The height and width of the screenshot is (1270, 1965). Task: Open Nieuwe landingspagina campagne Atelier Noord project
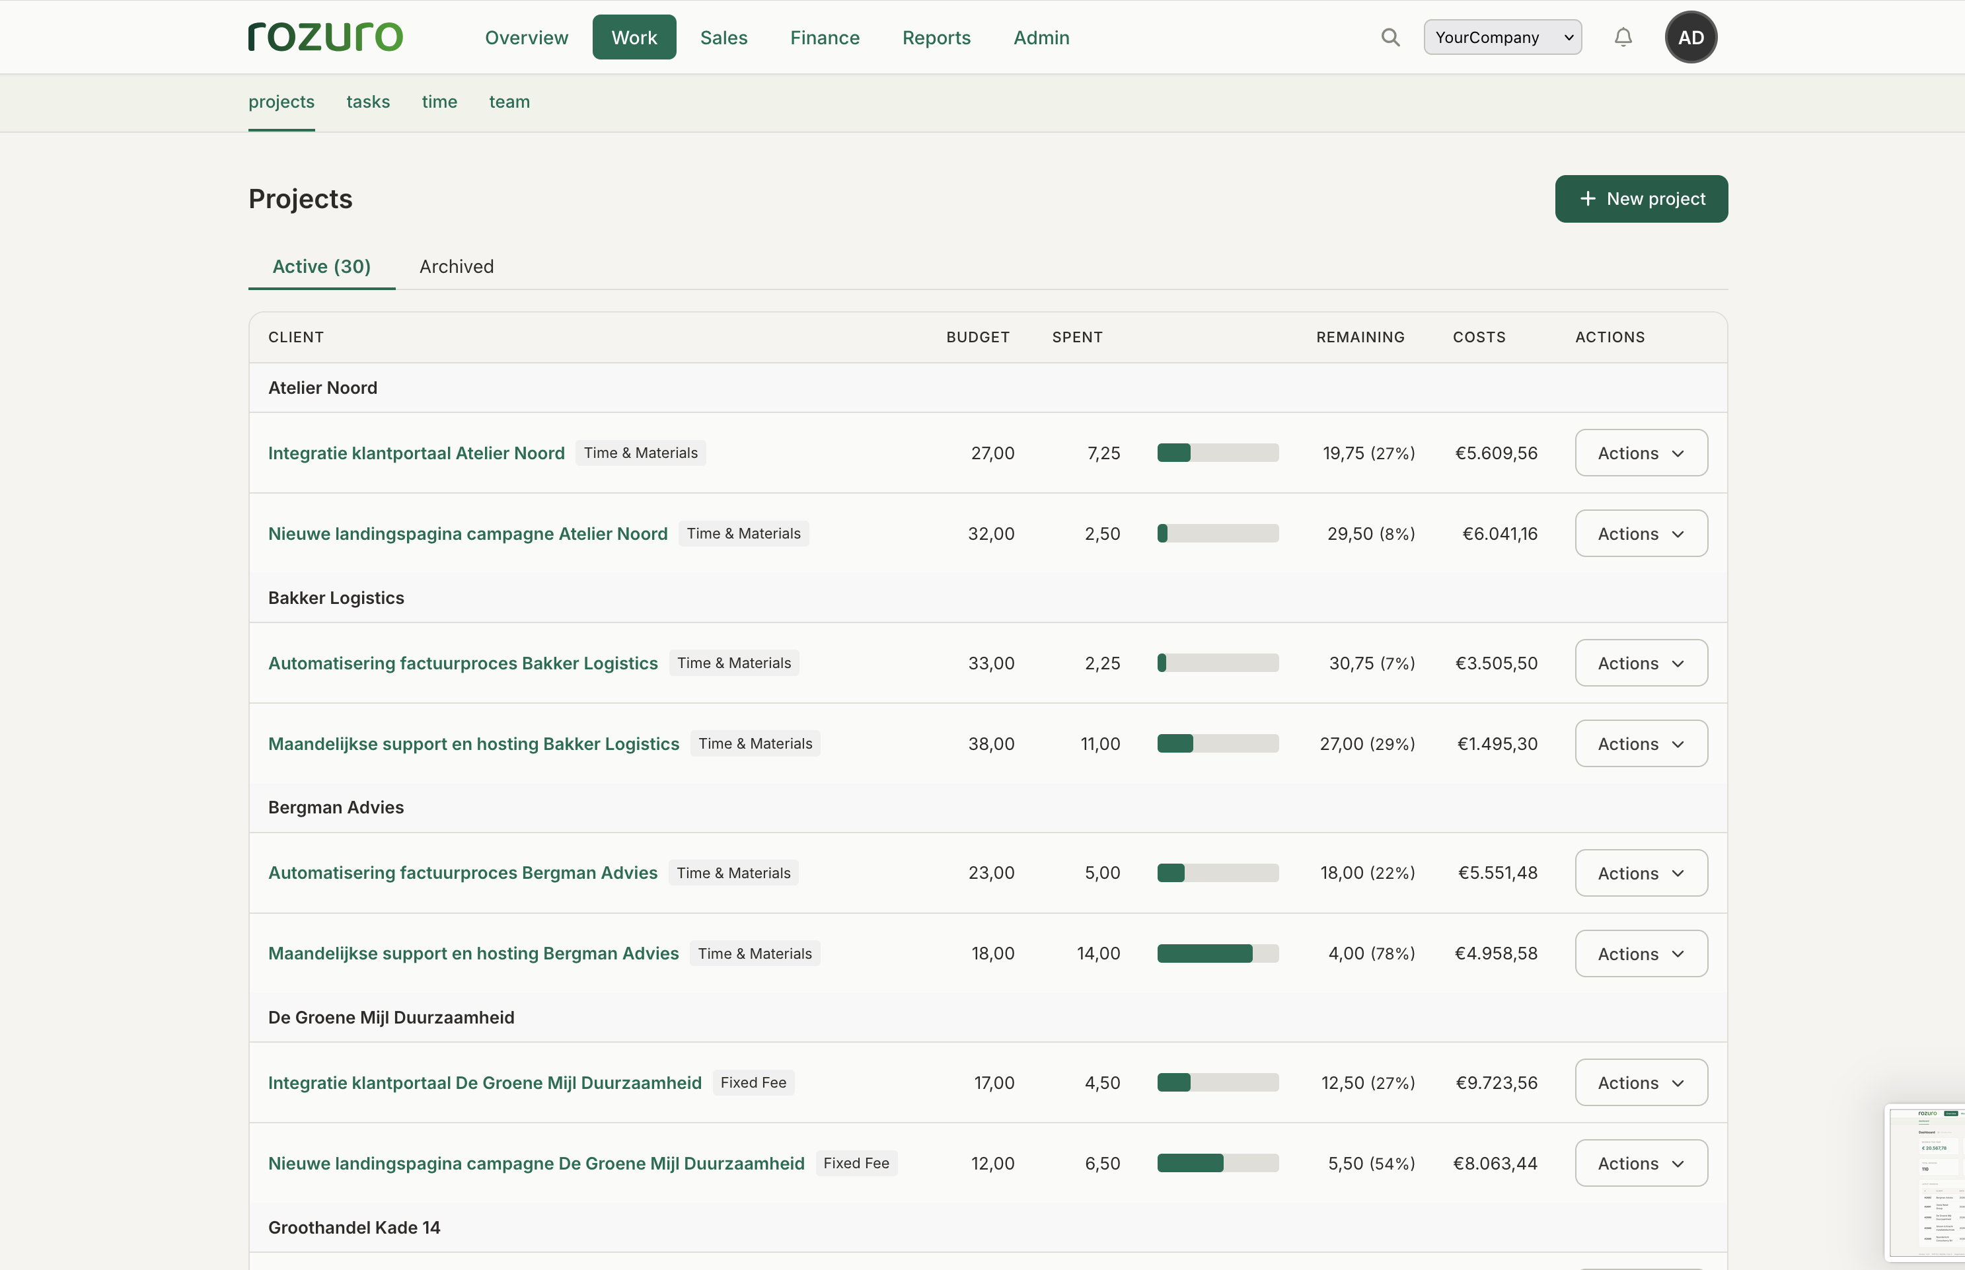(x=468, y=533)
